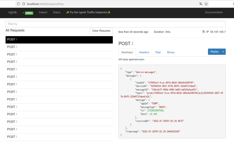Switch to the Binary tab
Screen dimensions: 234x142
[171, 52]
